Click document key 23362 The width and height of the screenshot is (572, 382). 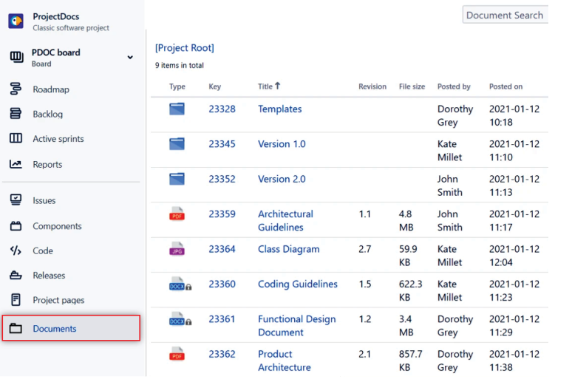222,354
